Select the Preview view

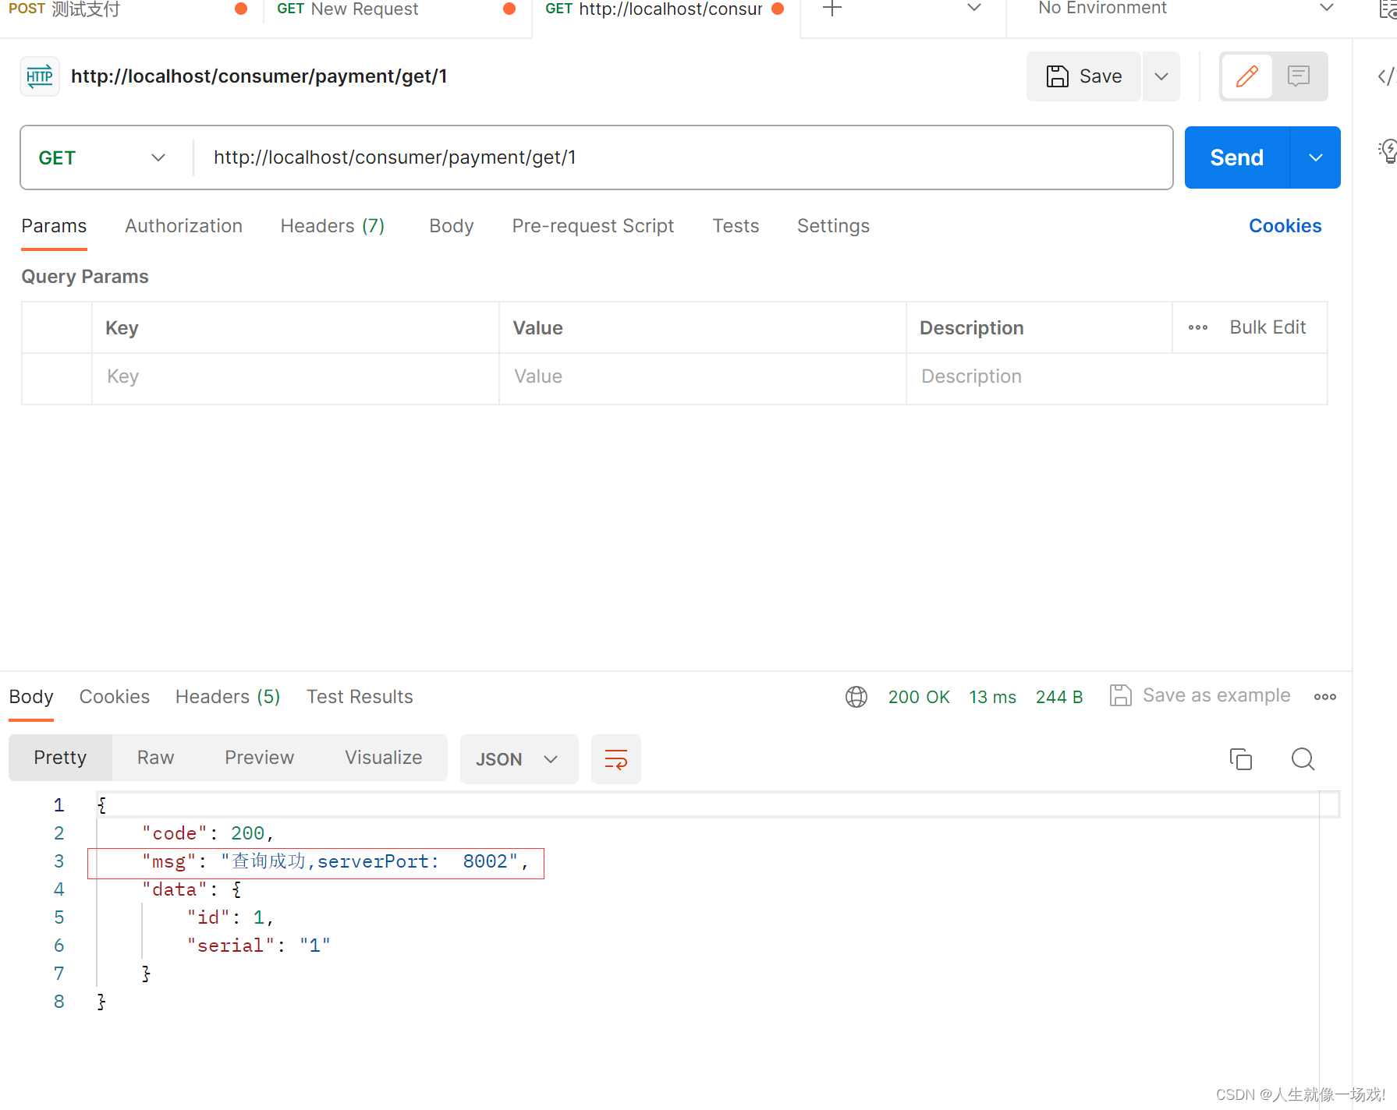(259, 758)
